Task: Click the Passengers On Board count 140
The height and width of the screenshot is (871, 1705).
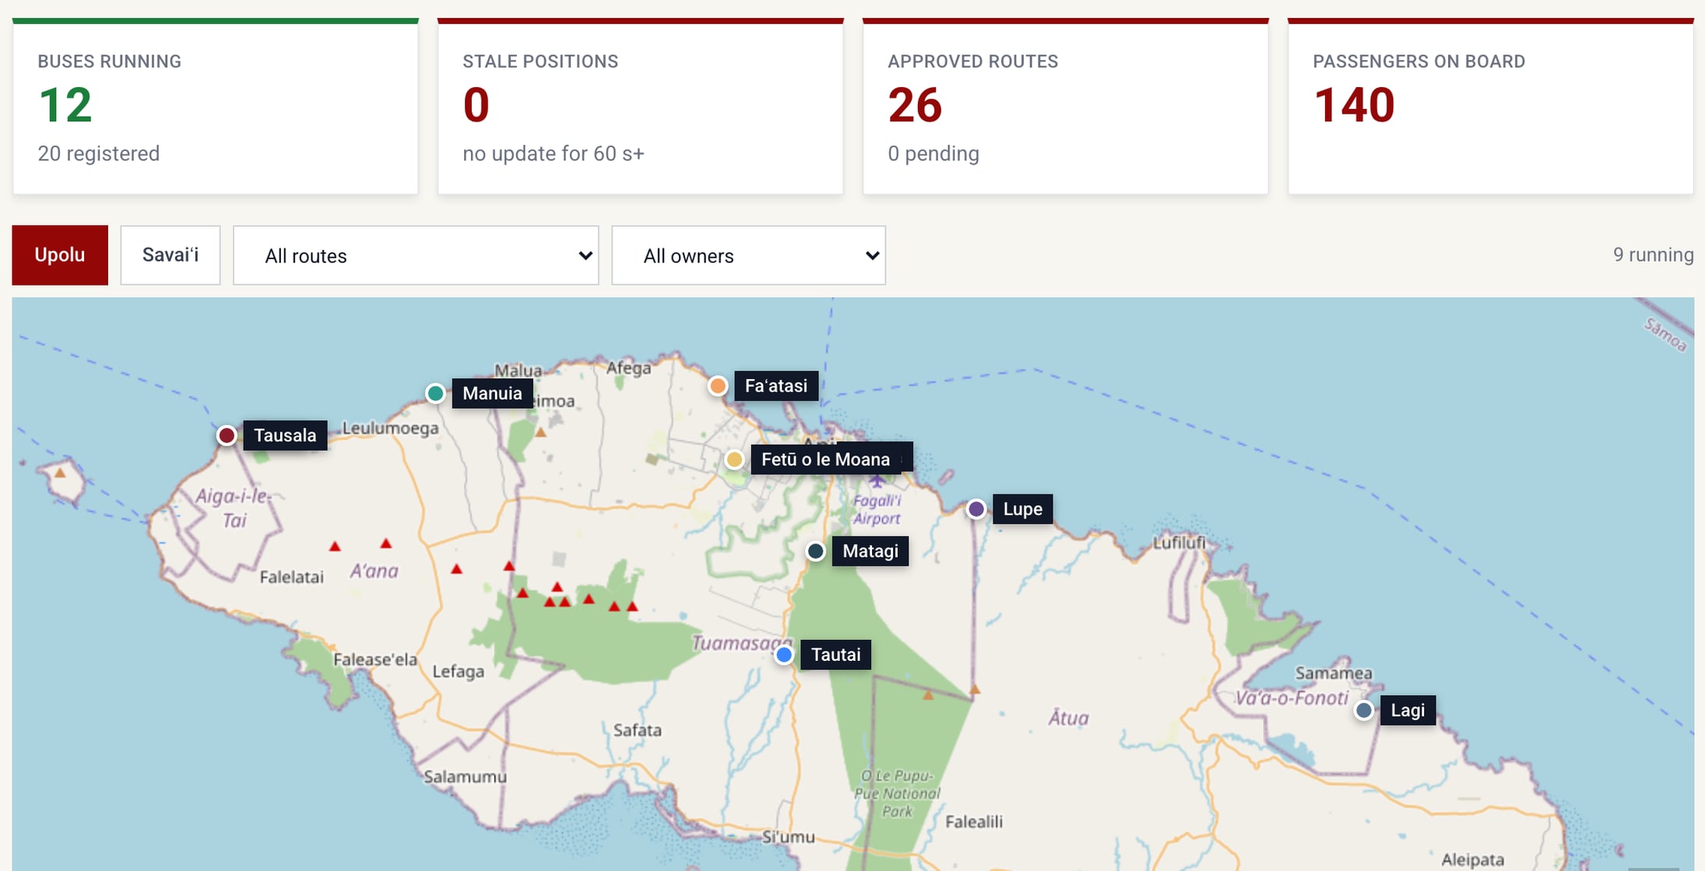Action: tap(1354, 105)
